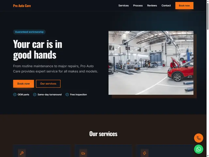Click the garage workshop photo
The image size is (209, 157).
(x=151, y=63)
